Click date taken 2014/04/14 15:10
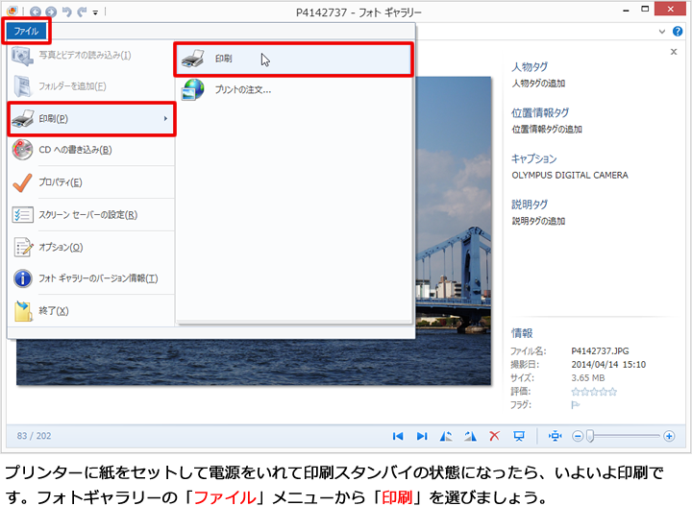This screenshot has height=506, width=692. click(608, 365)
